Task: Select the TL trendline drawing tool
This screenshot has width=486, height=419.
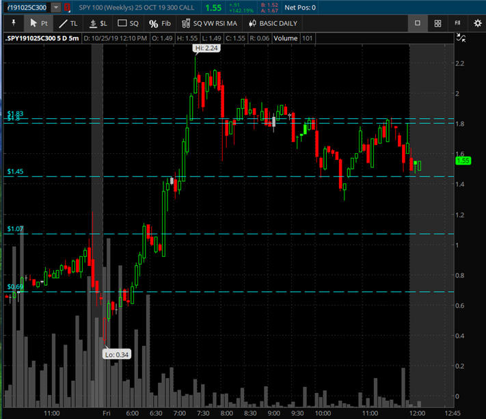Action: [68, 23]
